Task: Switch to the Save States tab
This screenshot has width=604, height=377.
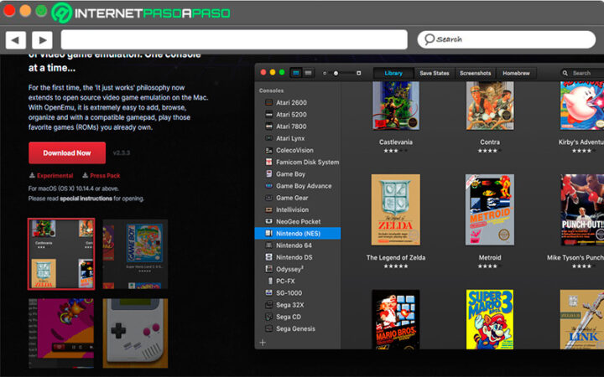Action: point(434,74)
